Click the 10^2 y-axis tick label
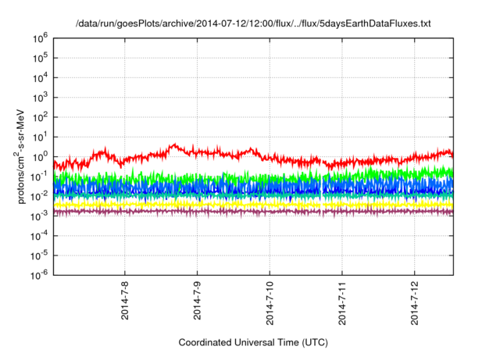This screenshot has width=500, height=350. pos(40,117)
